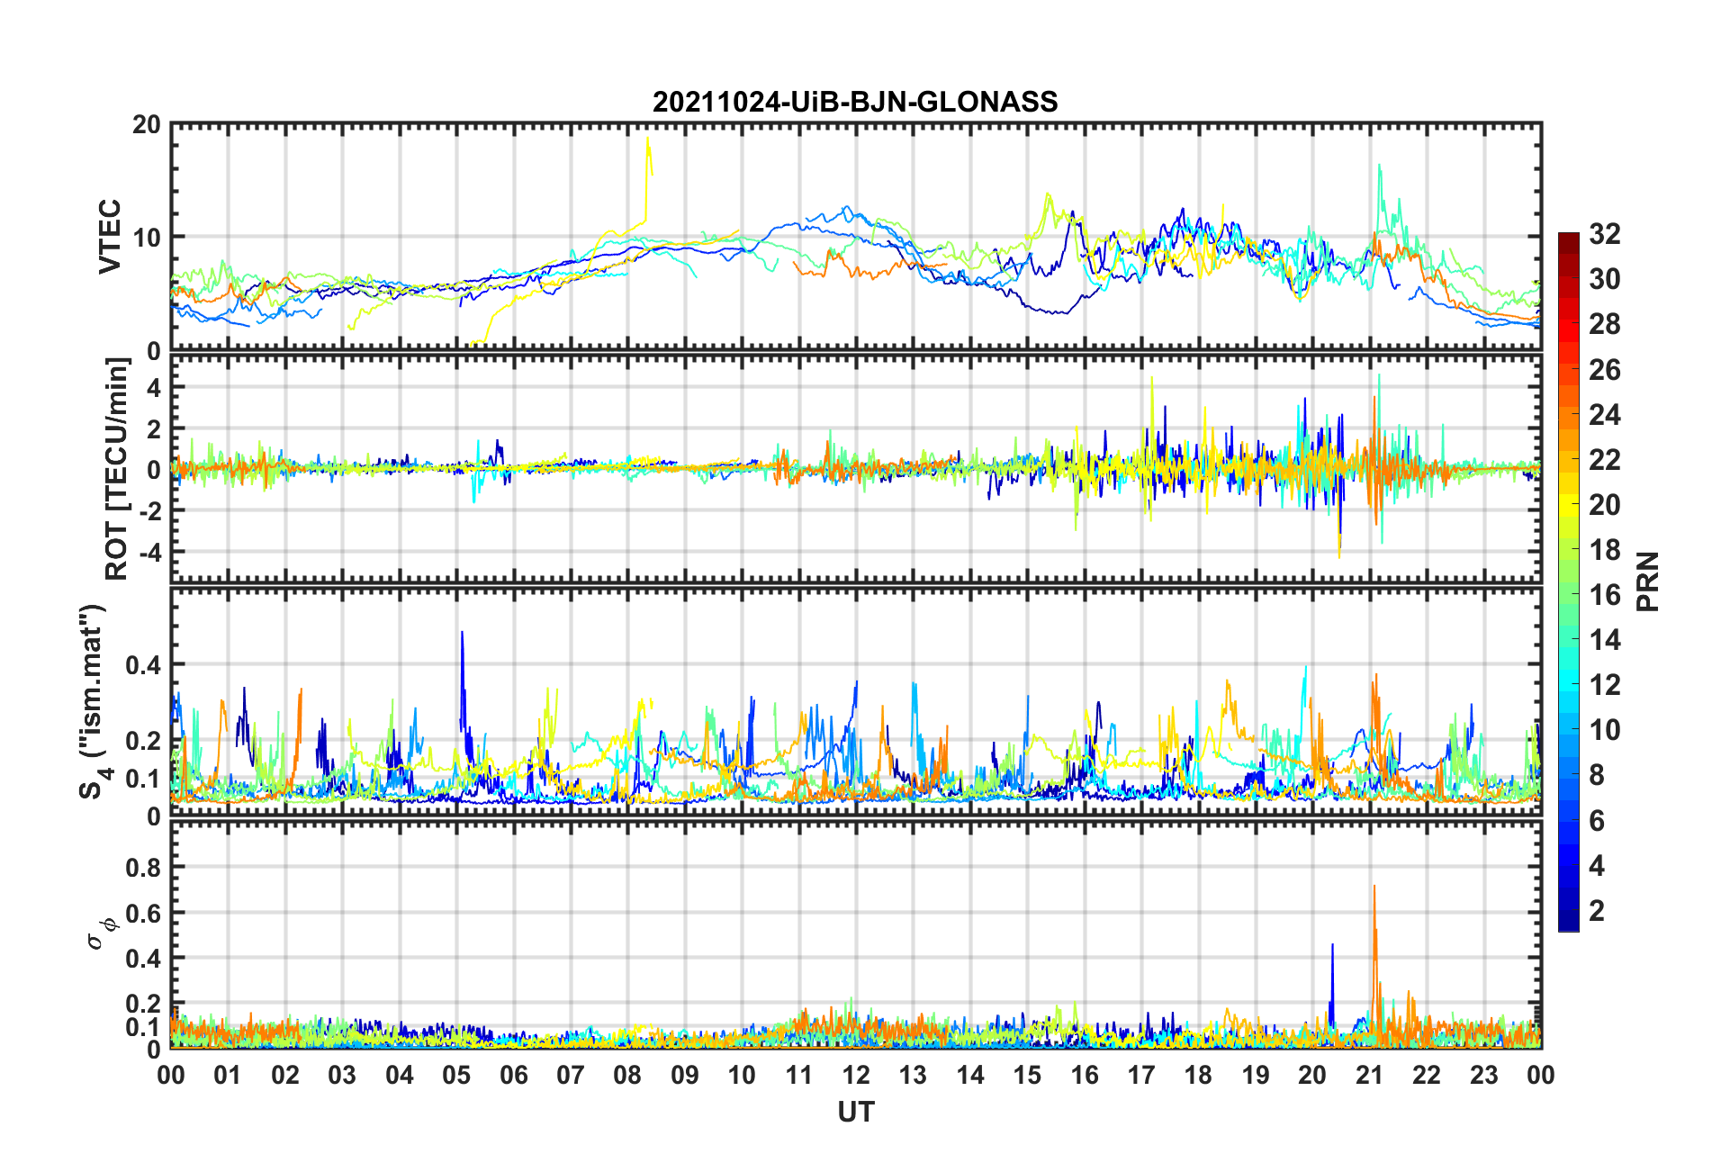Click x-axis hour tick 15
The width and height of the screenshot is (1712, 1163).
[1027, 1075]
